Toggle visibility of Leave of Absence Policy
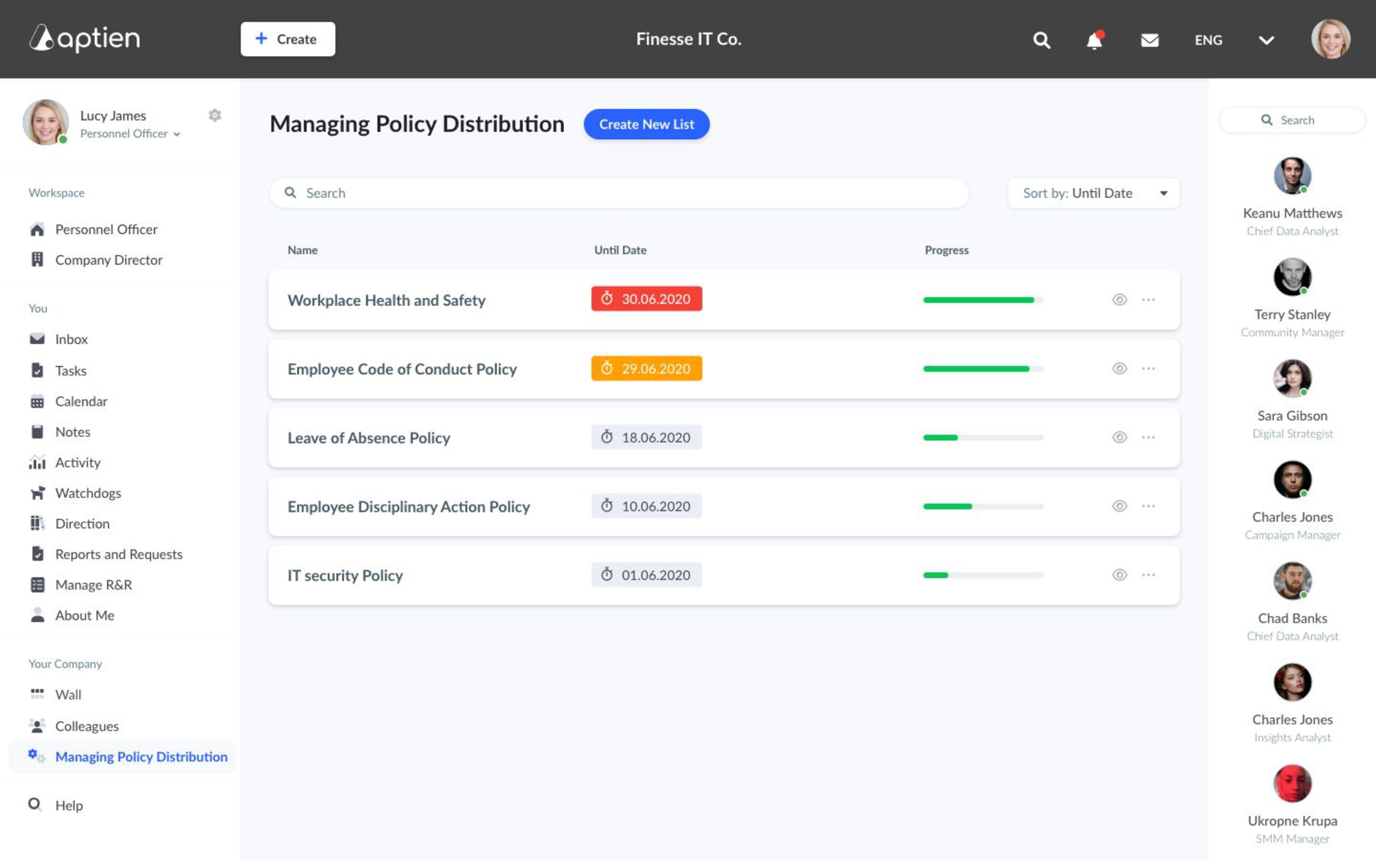 click(x=1119, y=437)
